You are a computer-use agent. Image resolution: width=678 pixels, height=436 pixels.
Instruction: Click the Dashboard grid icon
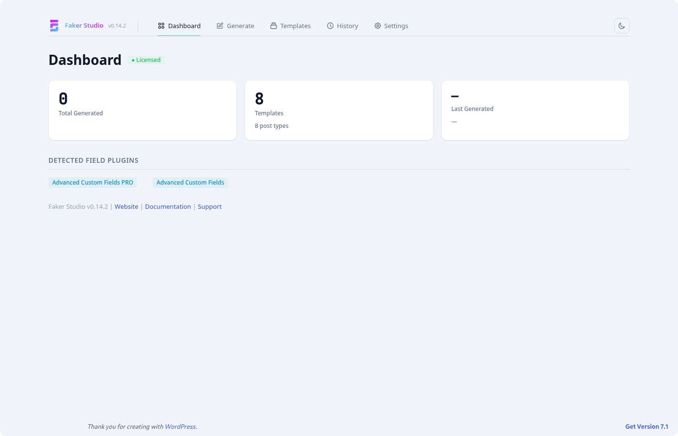click(x=161, y=26)
